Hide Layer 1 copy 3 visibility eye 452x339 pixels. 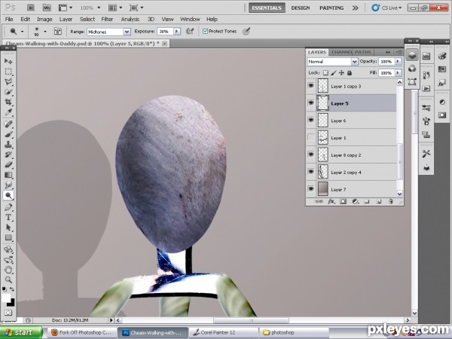(310, 86)
